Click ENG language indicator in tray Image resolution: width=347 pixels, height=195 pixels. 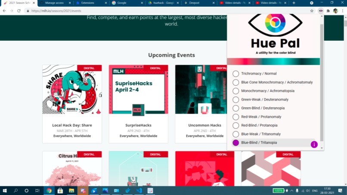pyautogui.click(x=315, y=191)
